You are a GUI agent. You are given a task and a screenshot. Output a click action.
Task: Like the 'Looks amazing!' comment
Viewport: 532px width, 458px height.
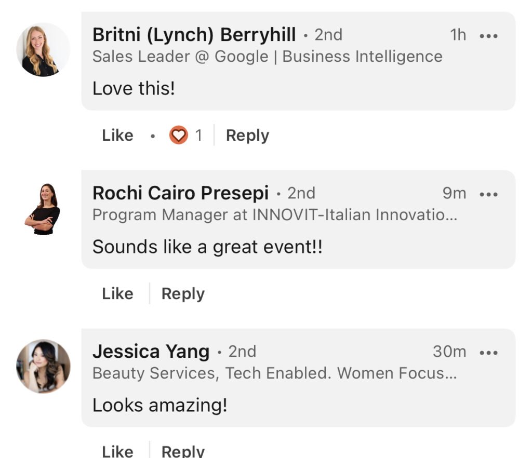coord(117,451)
